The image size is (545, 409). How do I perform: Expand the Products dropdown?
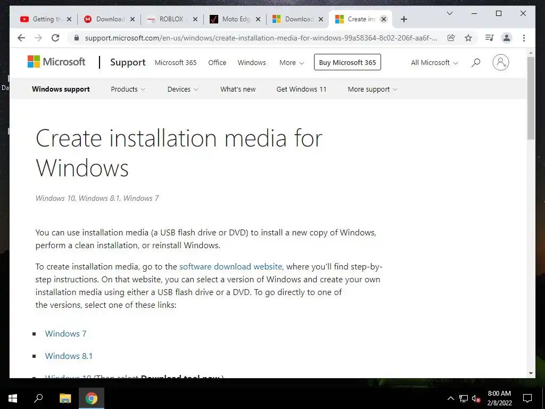tap(128, 89)
